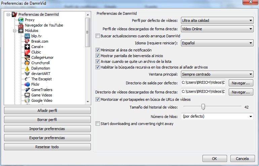The width and height of the screenshot is (259, 166).
Task: Close the Preferencias de DamnVid window
Action: (x=251, y=2)
